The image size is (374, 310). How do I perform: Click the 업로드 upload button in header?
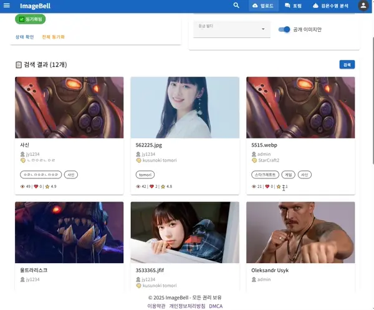[x=262, y=6]
